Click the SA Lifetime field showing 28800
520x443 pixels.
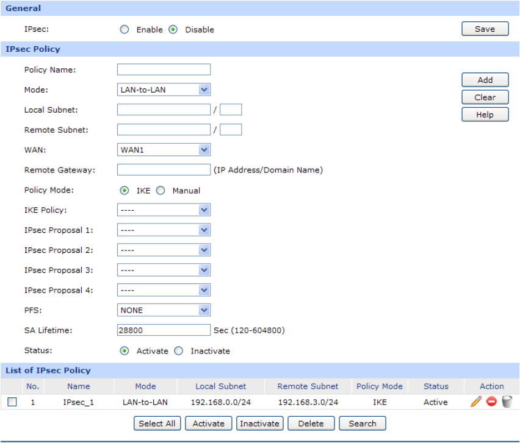click(164, 330)
